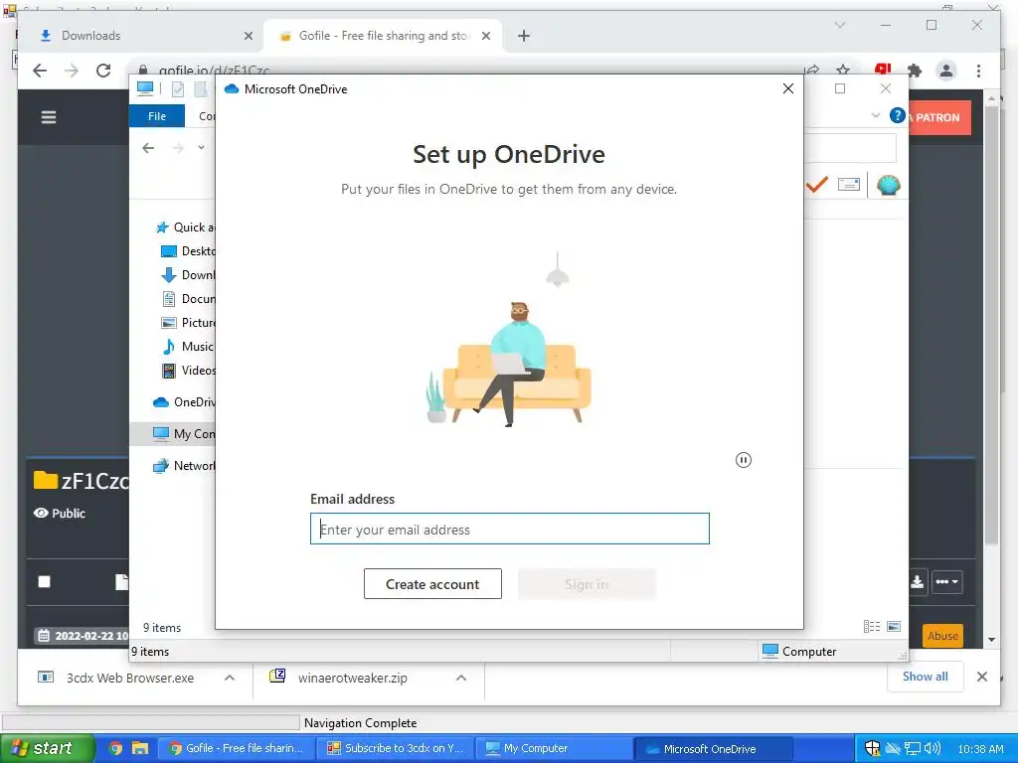The image size is (1018, 763).
Task: Open Gofile hamburger menu
Action: pyautogui.click(x=49, y=117)
